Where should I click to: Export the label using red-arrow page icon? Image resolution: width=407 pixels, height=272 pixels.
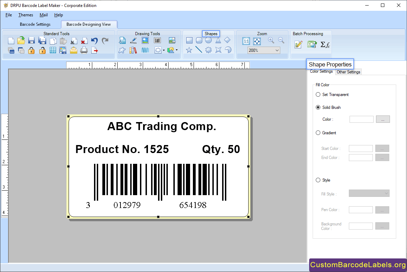94,50
